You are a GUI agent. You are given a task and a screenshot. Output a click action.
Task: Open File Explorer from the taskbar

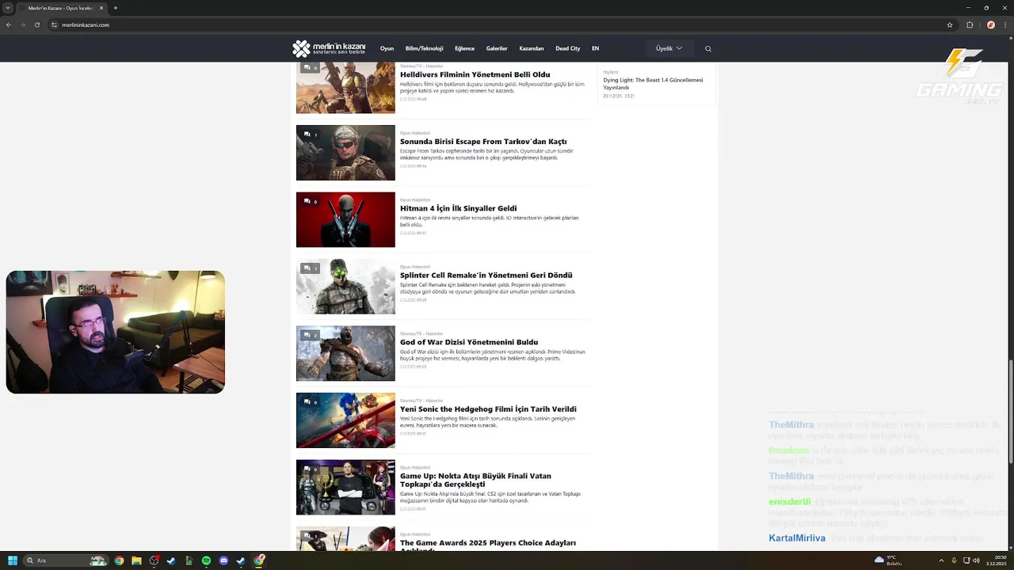click(136, 560)
